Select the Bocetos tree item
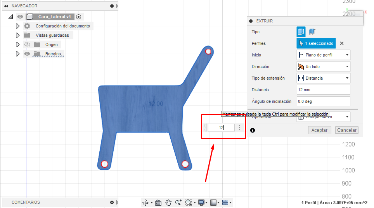The width and height of the screenshot is (374, 208). coord(53,54)
